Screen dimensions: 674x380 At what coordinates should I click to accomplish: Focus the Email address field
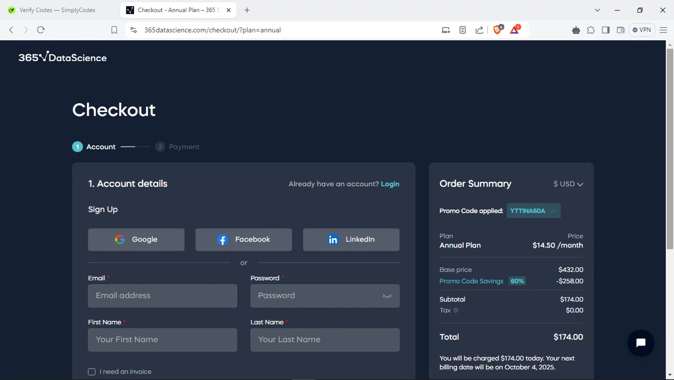click(163, 296)
